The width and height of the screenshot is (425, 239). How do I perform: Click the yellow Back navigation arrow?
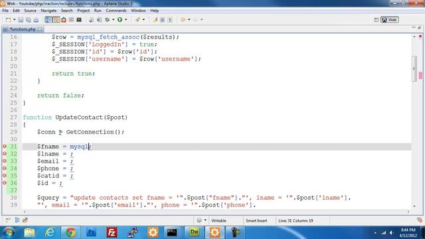(183, 20)
